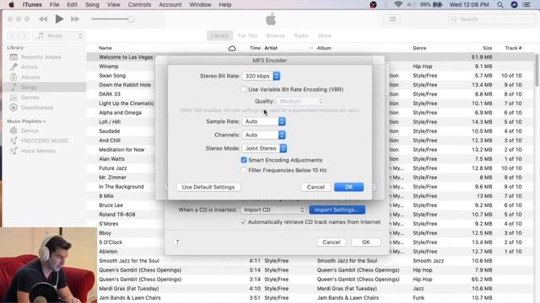
Task: Click the user avatar icon in the menu bar
Action: (x=514, y=4)
